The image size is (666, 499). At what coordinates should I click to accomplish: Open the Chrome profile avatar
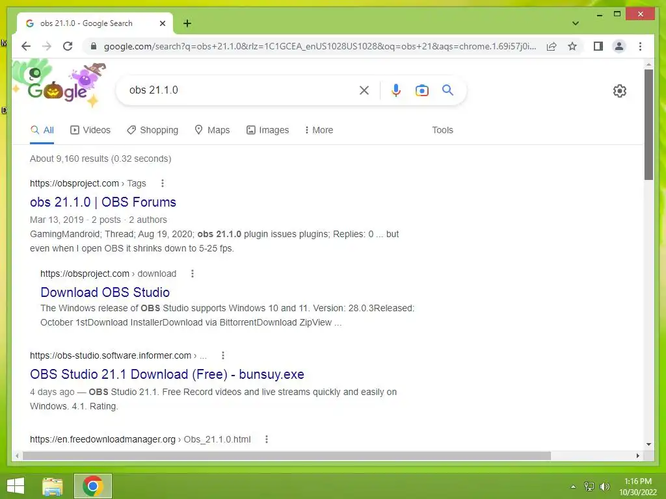point(619,46)
